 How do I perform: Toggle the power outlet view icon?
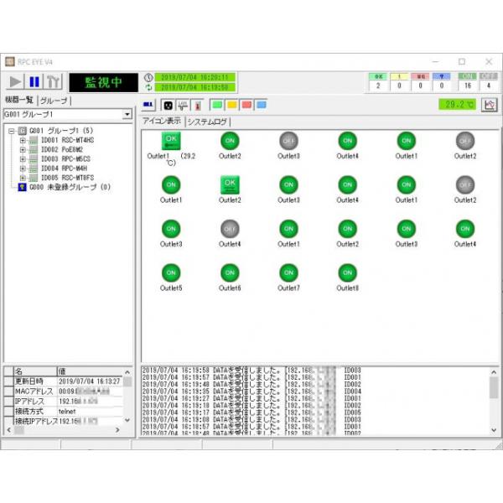169,105
